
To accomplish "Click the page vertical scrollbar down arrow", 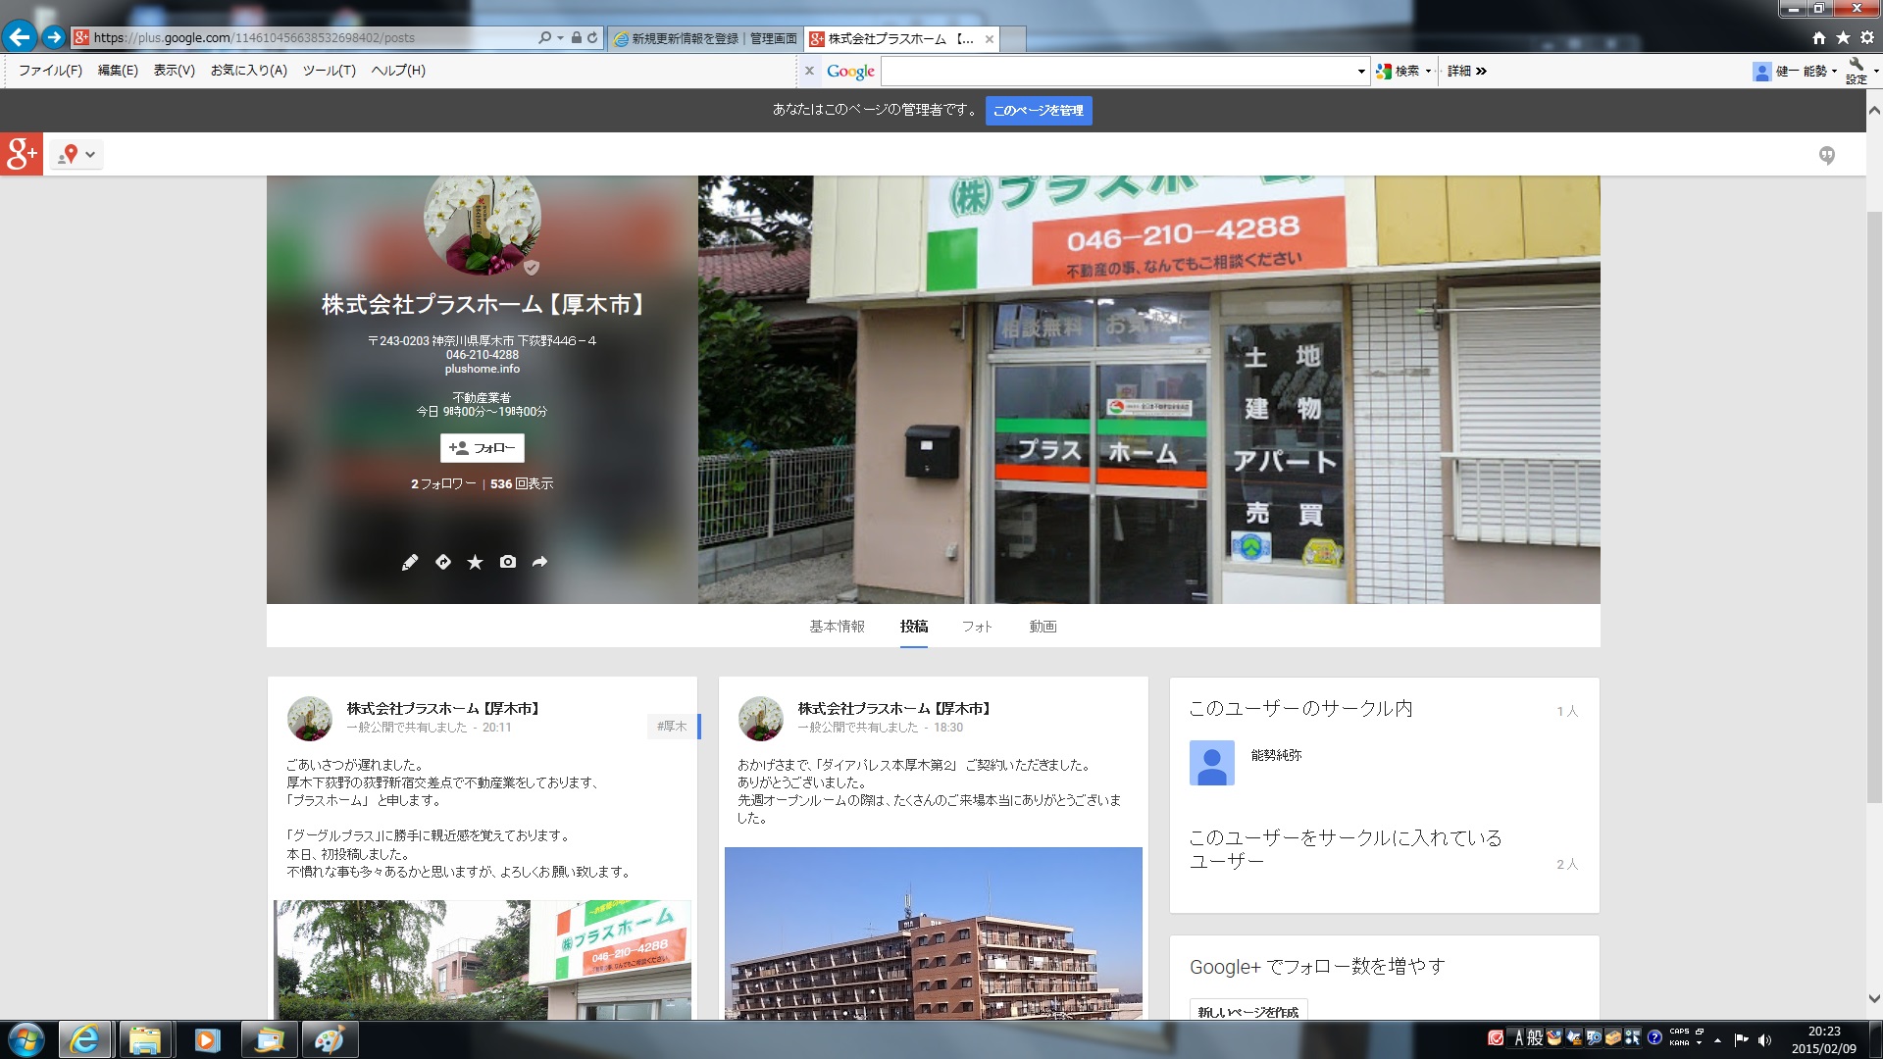I will pyautogui.click(x=1874, y=999).
